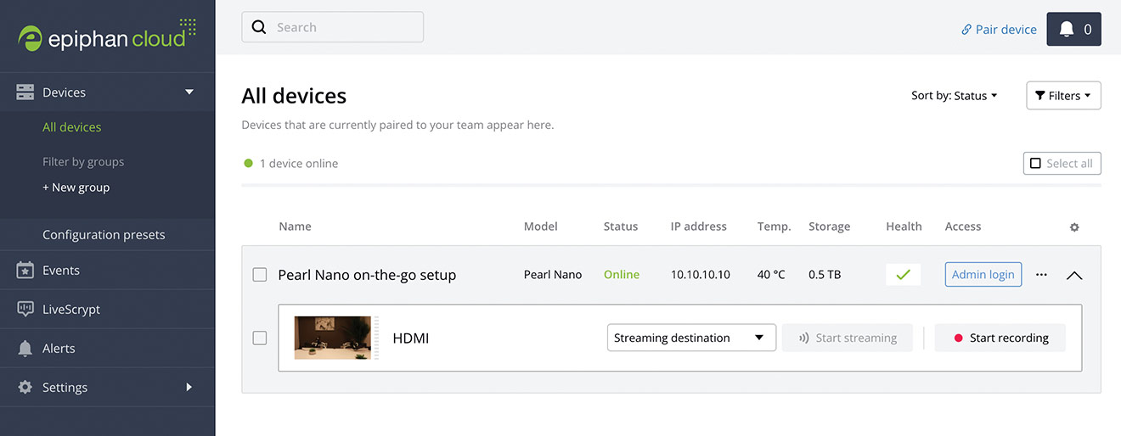Click the HDMI channel preview thumbnail
Screen dimensions: 1121x436
point(332,338)
